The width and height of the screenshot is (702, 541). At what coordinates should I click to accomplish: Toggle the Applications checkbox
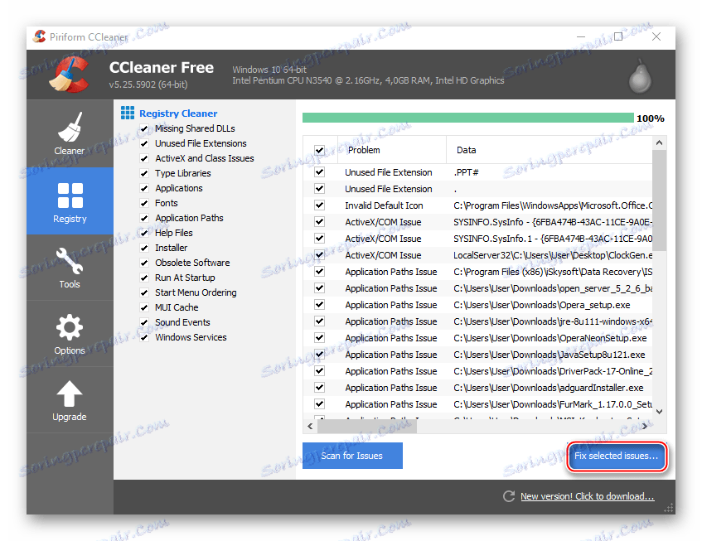[144, 188]
